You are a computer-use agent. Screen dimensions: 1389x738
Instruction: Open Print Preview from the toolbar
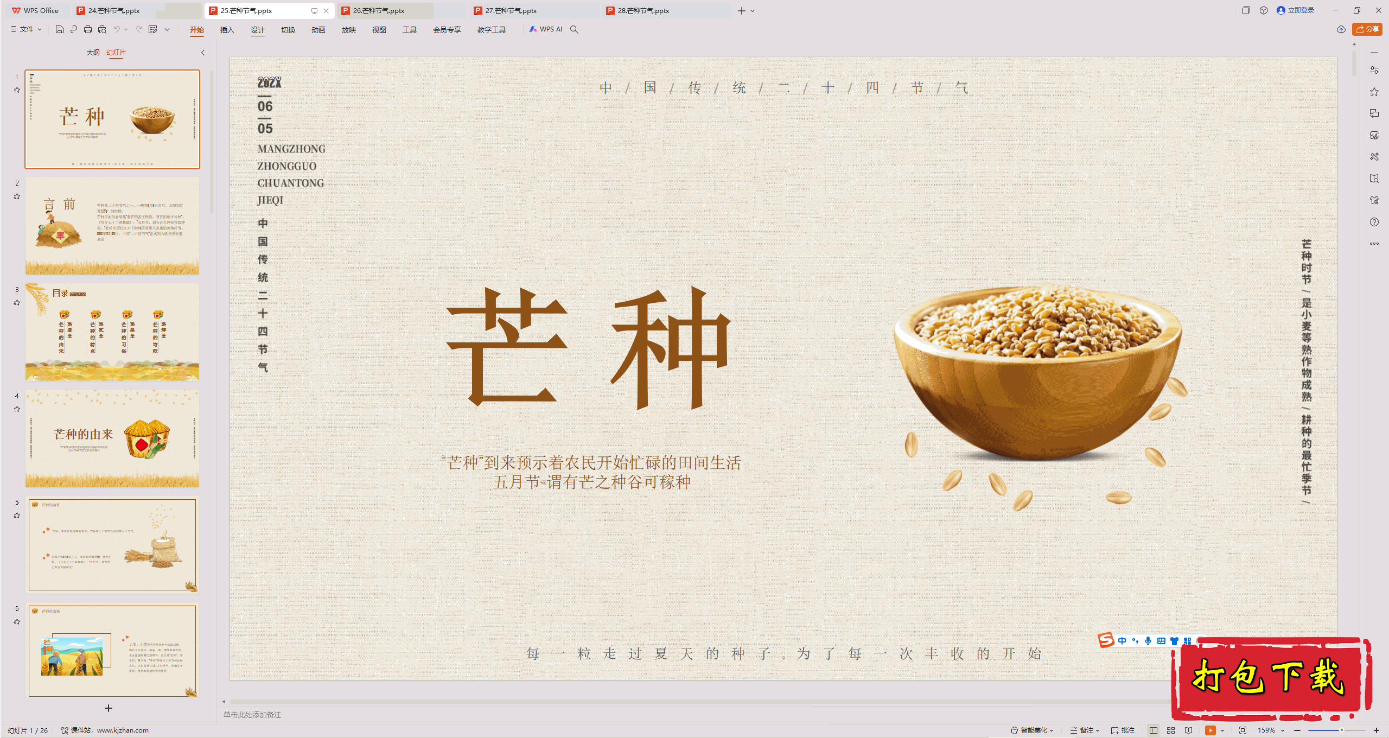(102, 29)
